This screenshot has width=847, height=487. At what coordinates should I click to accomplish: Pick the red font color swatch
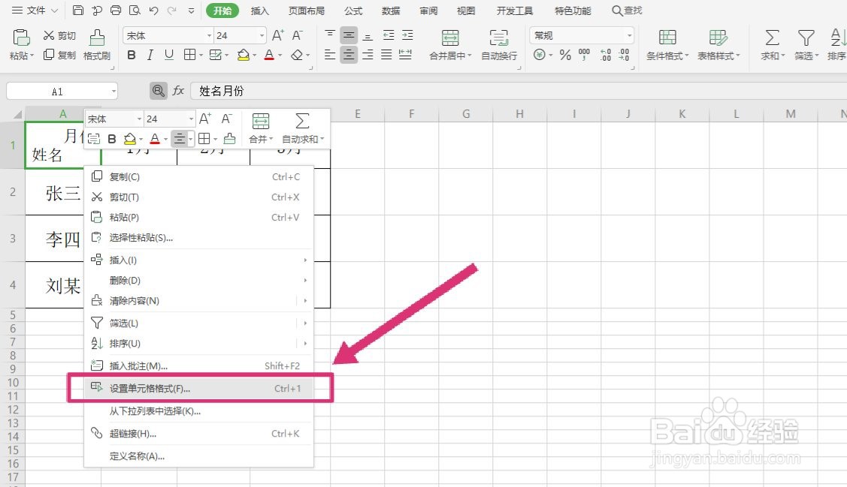tap(268, 55)
